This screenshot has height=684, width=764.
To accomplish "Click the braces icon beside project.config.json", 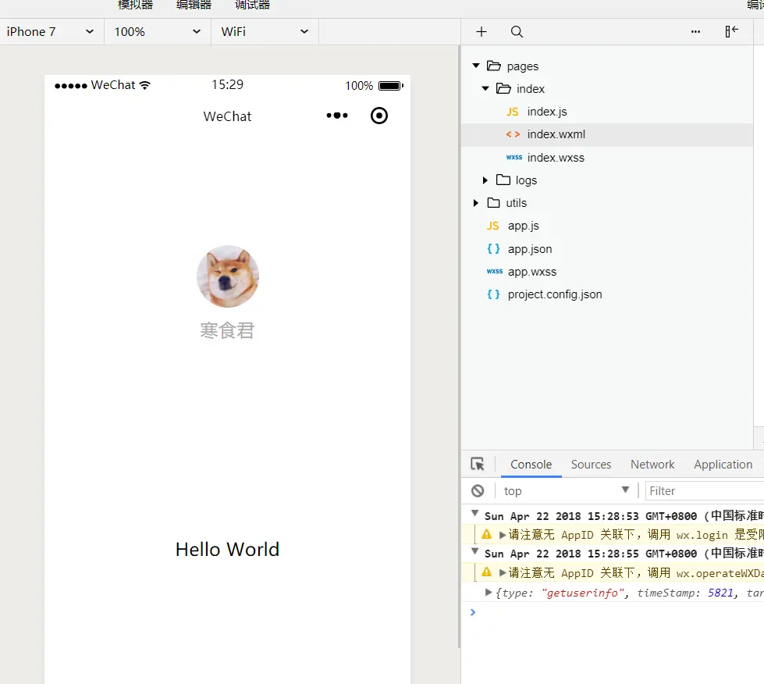I will click(493, 294).
